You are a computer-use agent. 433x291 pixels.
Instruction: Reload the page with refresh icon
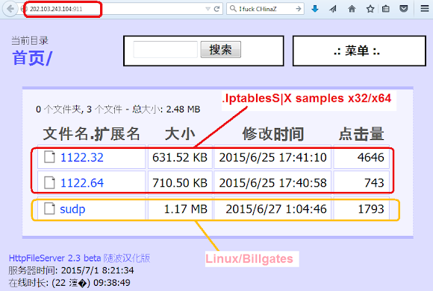[216, 9]
